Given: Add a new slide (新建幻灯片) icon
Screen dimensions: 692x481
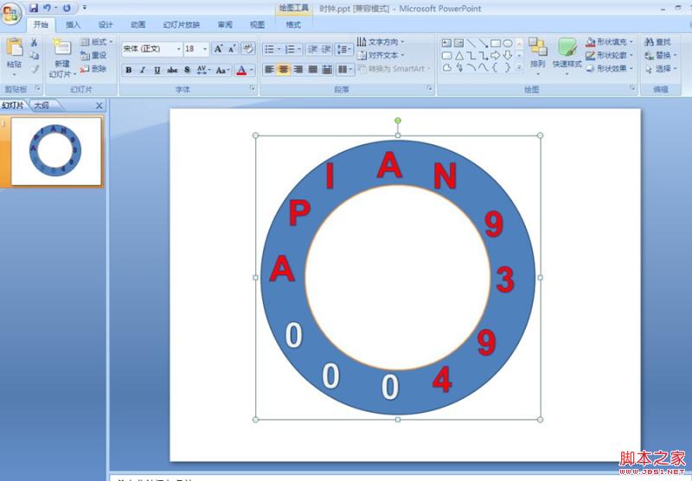Looking at the screenshot, I should 61,47.
